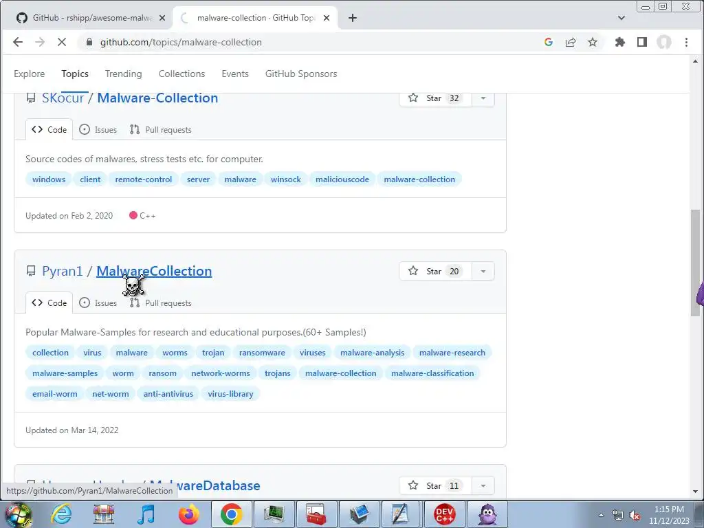Open Pull requests for Pyran1 MalwareCollection
This screenshot has height=528, width=704.
click(x=161, y=302)
